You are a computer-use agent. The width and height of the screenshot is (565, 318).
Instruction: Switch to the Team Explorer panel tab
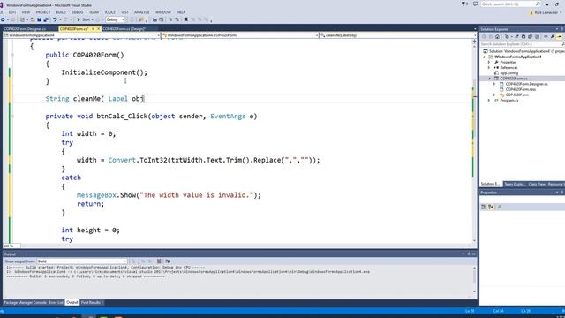[515, 184]
